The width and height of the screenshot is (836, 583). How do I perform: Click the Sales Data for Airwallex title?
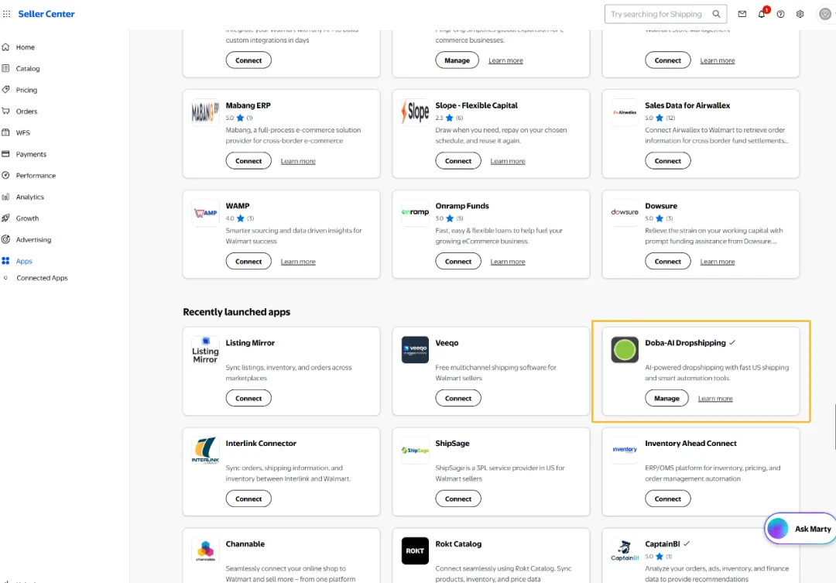(x=687, y=105)
